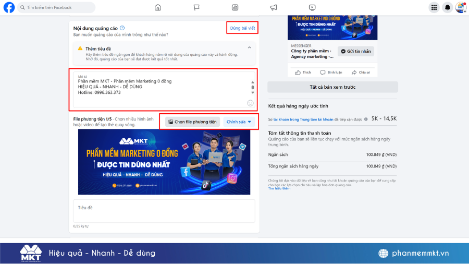
Task: Click the Tổng ngân sách hàng ngày amount
Action: (x=381, y=166)
